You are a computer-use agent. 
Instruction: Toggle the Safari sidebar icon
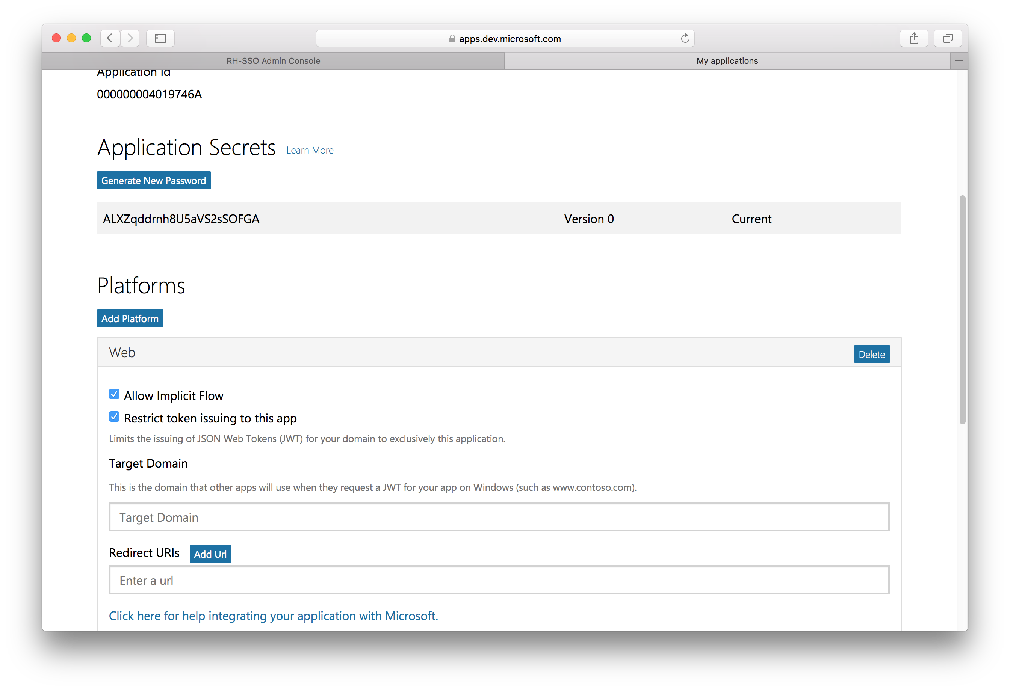coord(160,38)
